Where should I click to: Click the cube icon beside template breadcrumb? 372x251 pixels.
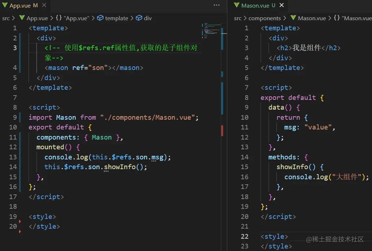click(100, 18)
